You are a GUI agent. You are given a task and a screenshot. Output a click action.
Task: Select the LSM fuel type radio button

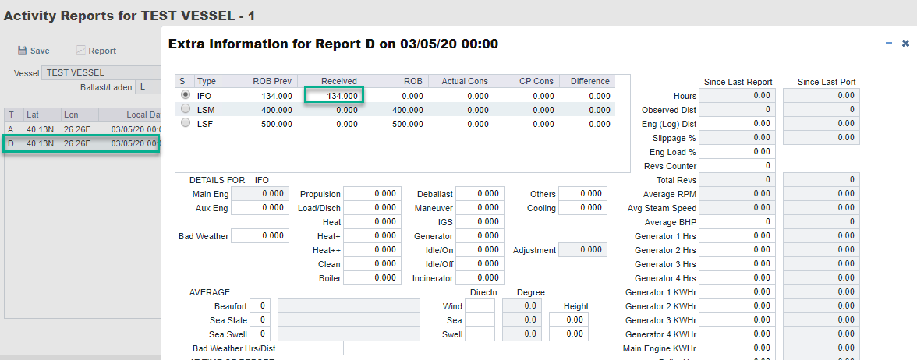(185, 109)
